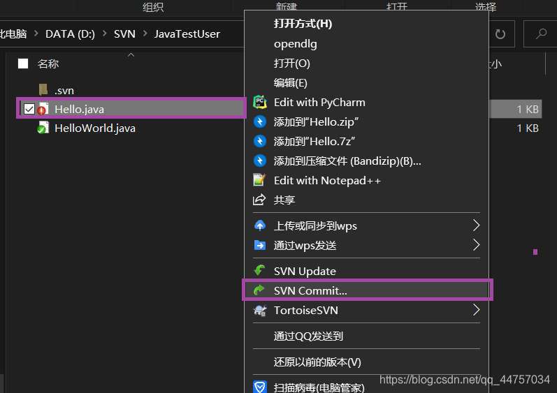Choose opendlg in context menu
This screenshot has height=393, width=557.
(x=295, y=44)
